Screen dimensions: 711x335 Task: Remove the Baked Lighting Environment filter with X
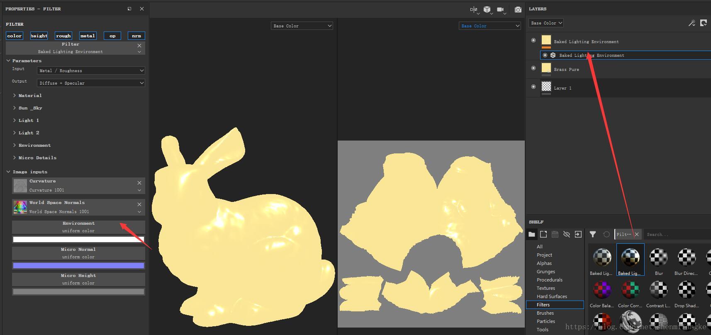point(139,45)
